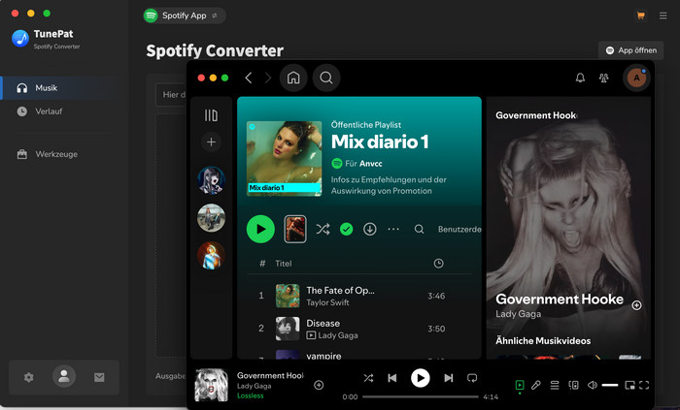Viewport: 680px width, 410px height.
Task: Skip to next track
Action: point(449,378)
